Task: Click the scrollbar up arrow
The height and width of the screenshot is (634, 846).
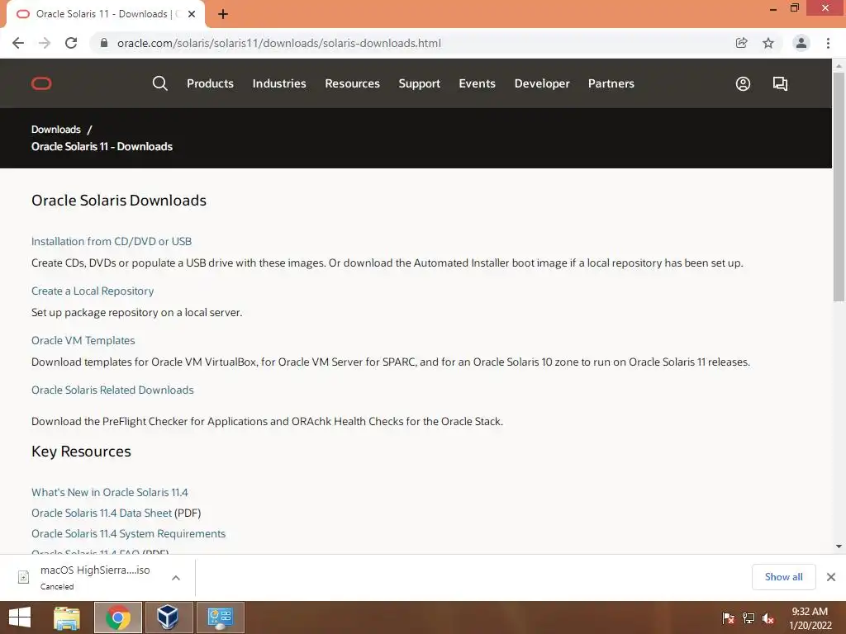Action: pos(839,66)
